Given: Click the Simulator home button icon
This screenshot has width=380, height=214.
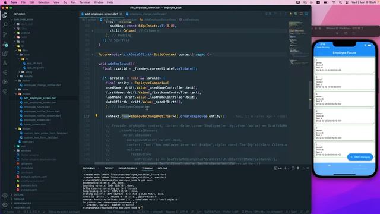Looking at the screenshot, I should click(x=337, y=33).
